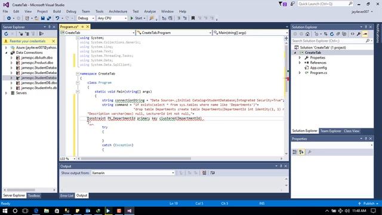
Task: Open File Explorer from Windows taskbar
Action: click(47, 211)
